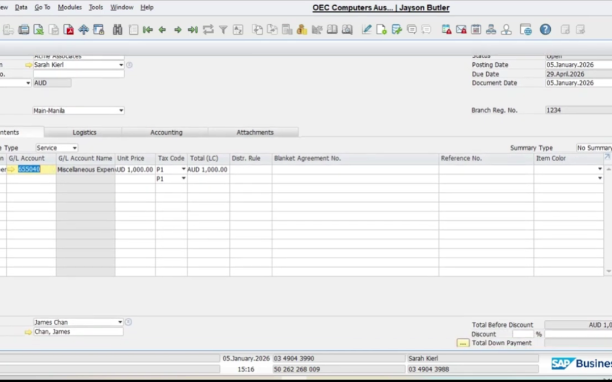Click the funnel Filter icon
This screenshot has height=382, width=612.
[x=223, y=30]
